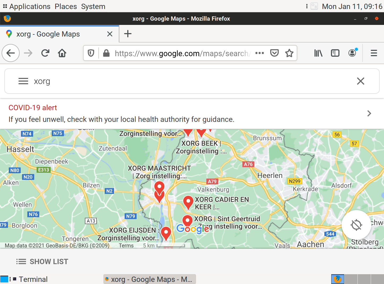Open the COVID-19 alert link

point(33,108)
